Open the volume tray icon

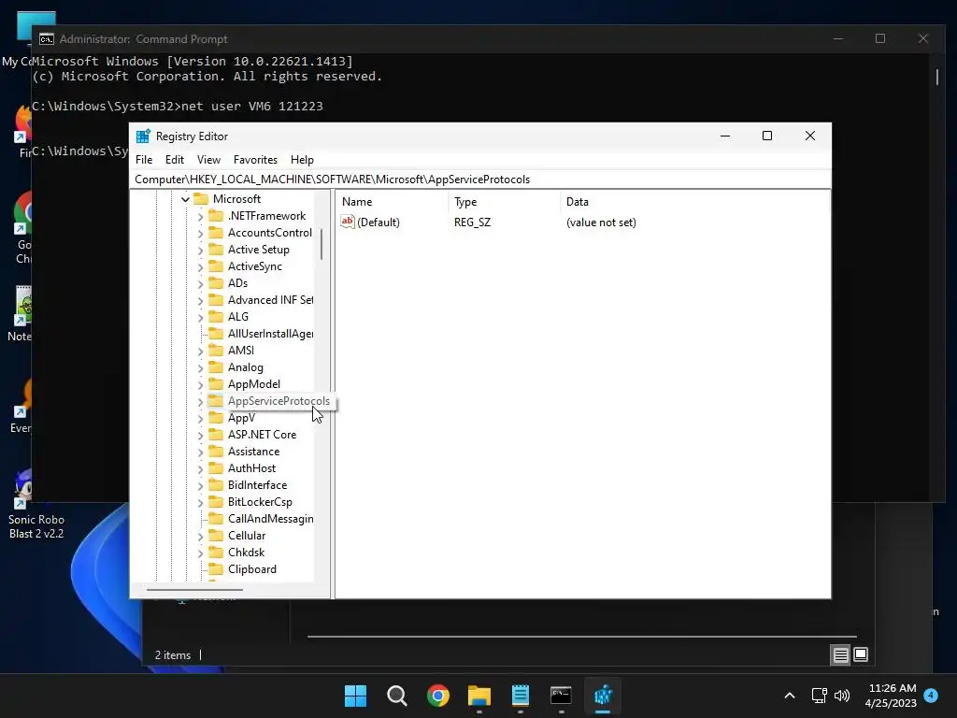click(842, 696)
